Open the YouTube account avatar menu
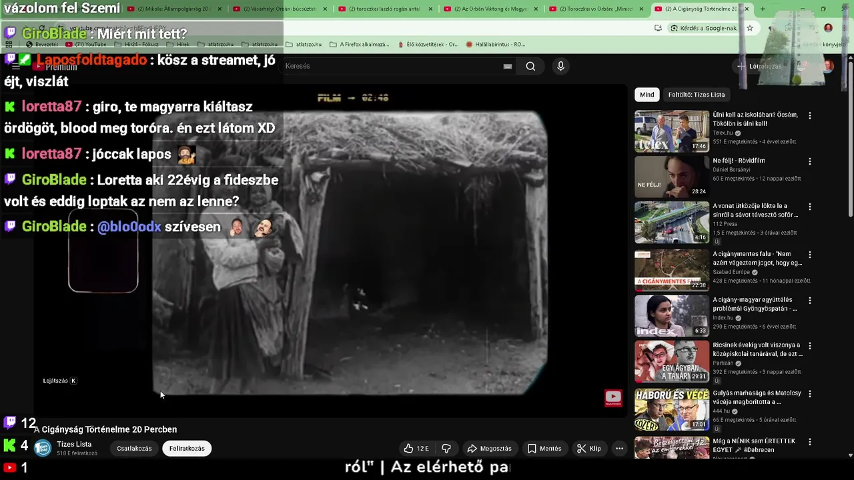The width and height of the screenshot is (854, 480). tap(828, 66)
